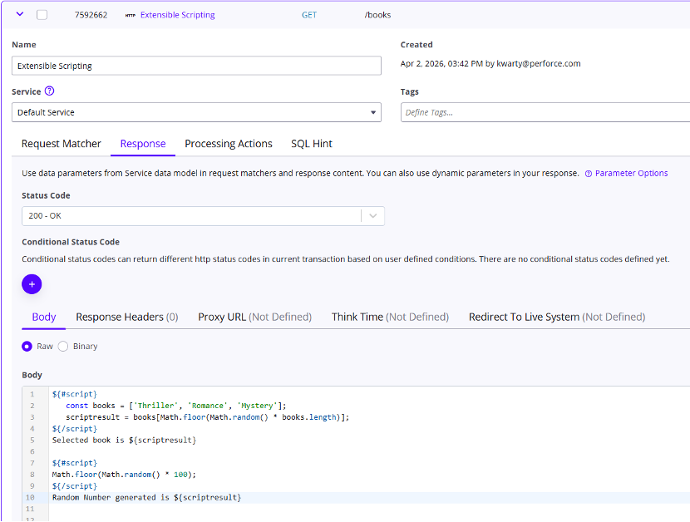690x522 pixels.
Task: Open the Parameter Options link
Action: click(x=631, y=174)
